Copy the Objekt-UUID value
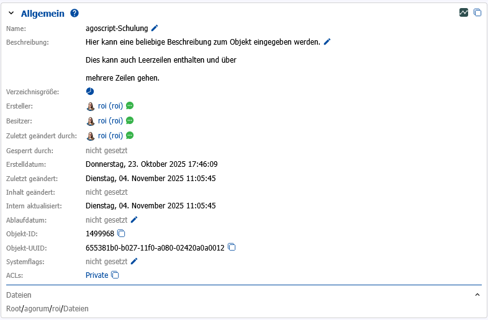Image resolution: width=488 pixels, height=320 pixels. 232,247
